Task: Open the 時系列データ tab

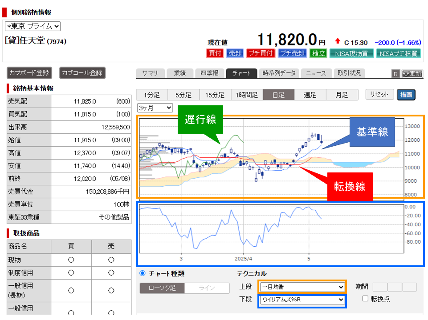Action: (279, 73)
